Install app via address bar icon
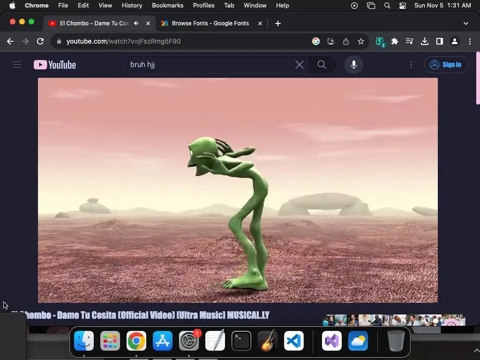Image resolution: width=480 pixels, height=360 pixels. (331, 41)
